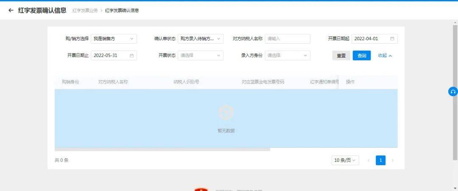Screen dimensions: 458x191
Task: Click the 对方纳税人名称 column header
Action: click(x=113, y=82)
